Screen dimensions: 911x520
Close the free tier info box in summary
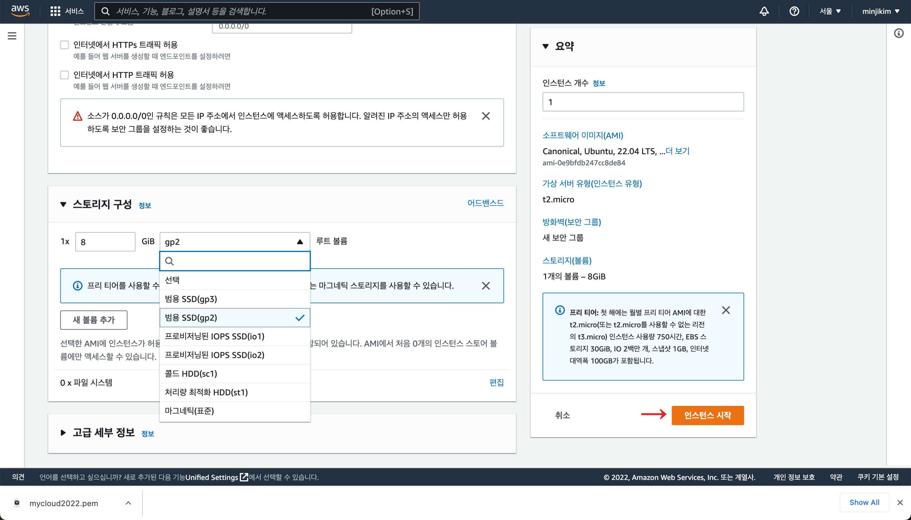point(725,310)
